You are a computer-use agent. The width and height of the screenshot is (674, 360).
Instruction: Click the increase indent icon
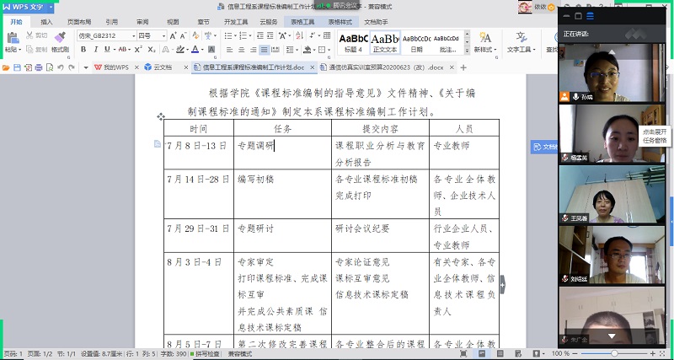coord(270,35)
